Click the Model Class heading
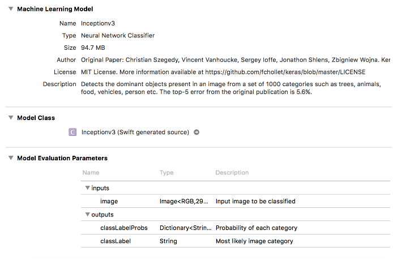The height and width of the screenshot is (260, 393). pos(36,118)
